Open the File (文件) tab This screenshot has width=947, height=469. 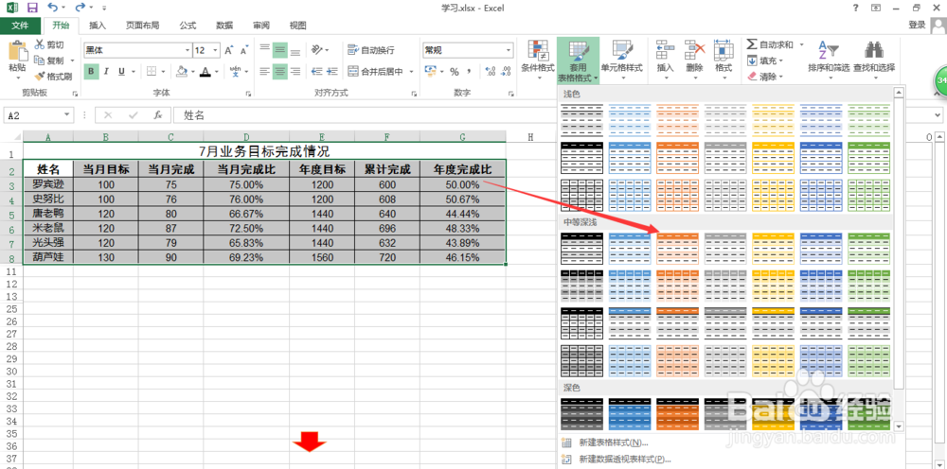pyautogui.click(x=21, y=26)
